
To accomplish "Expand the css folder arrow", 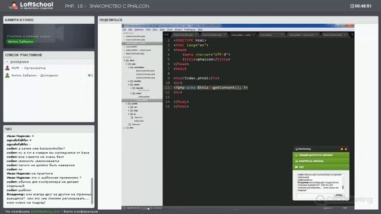I will click(x=129, y=107).
